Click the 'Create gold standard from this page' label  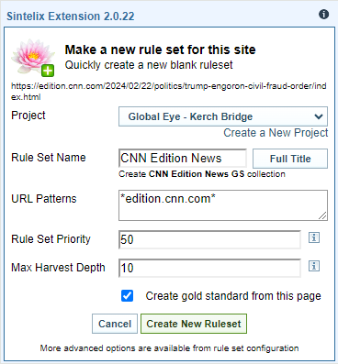click(x=233, y=296)
